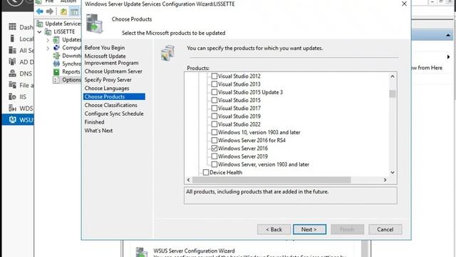The height and width of the screenshot is (257, 456).
Task: Select the Microsoft Update Improvement Program step
Action: pos(111,59)
